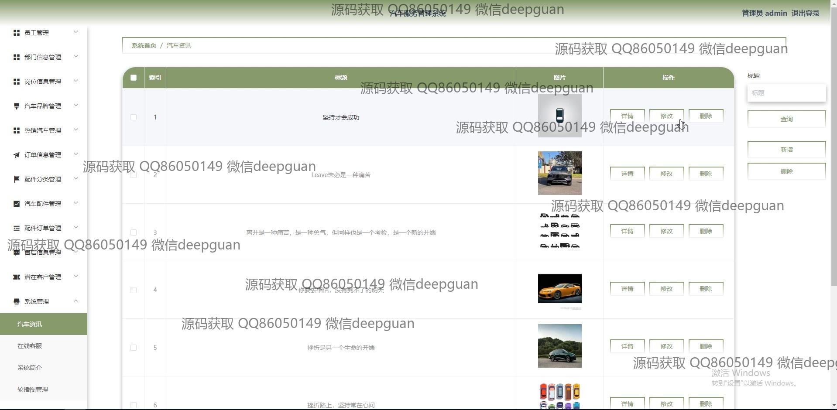Toggle the select-all checkbox in table header
837x410 pixels.
click(134, 78)
